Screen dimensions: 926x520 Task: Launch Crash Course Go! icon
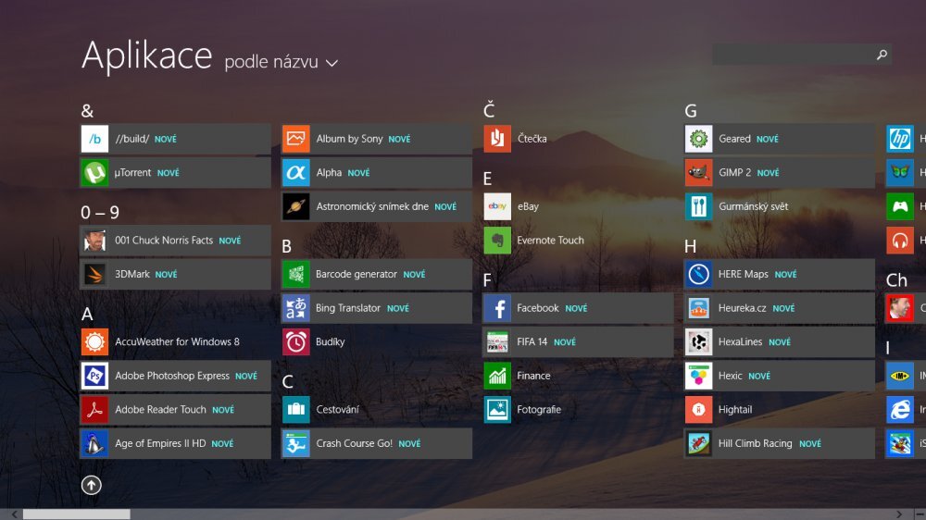click(x=296, y=443)
